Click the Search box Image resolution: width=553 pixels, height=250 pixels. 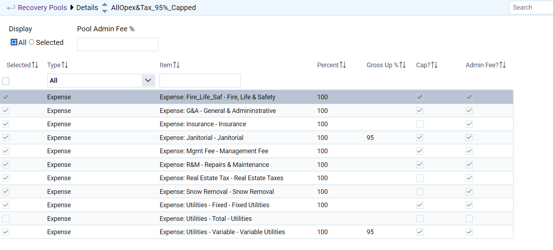click(531, 8)
